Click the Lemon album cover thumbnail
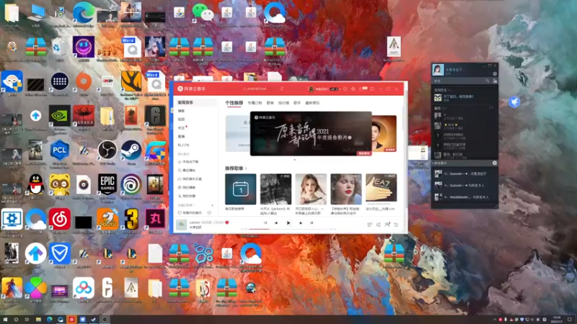577x324 pixels. click(182, 225)
